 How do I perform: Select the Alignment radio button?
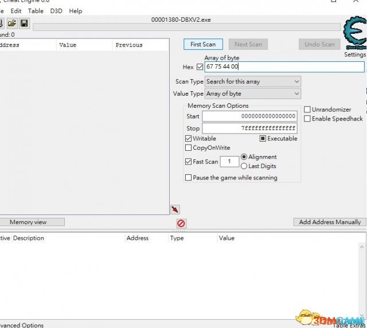tap(244, 157)
